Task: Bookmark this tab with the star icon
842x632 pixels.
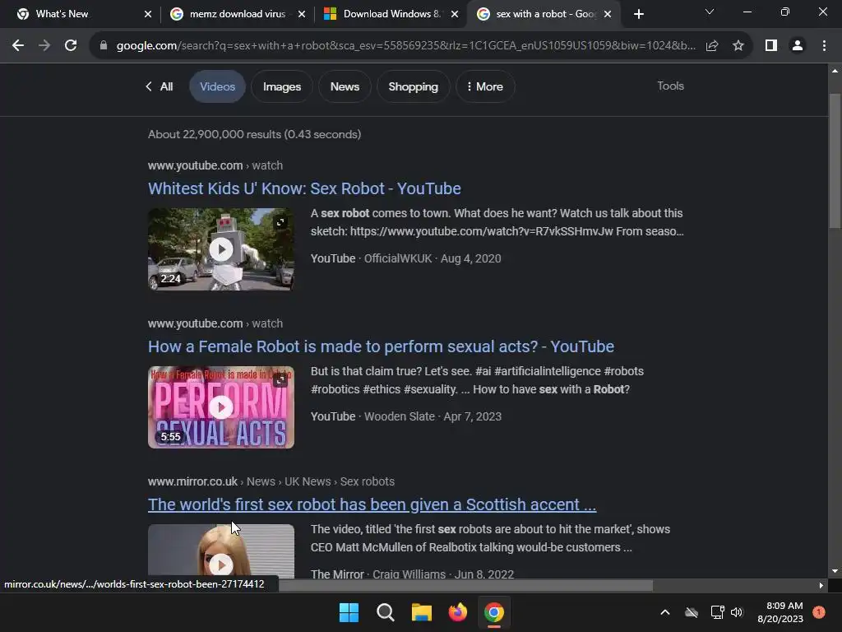Action: [738, 46]
